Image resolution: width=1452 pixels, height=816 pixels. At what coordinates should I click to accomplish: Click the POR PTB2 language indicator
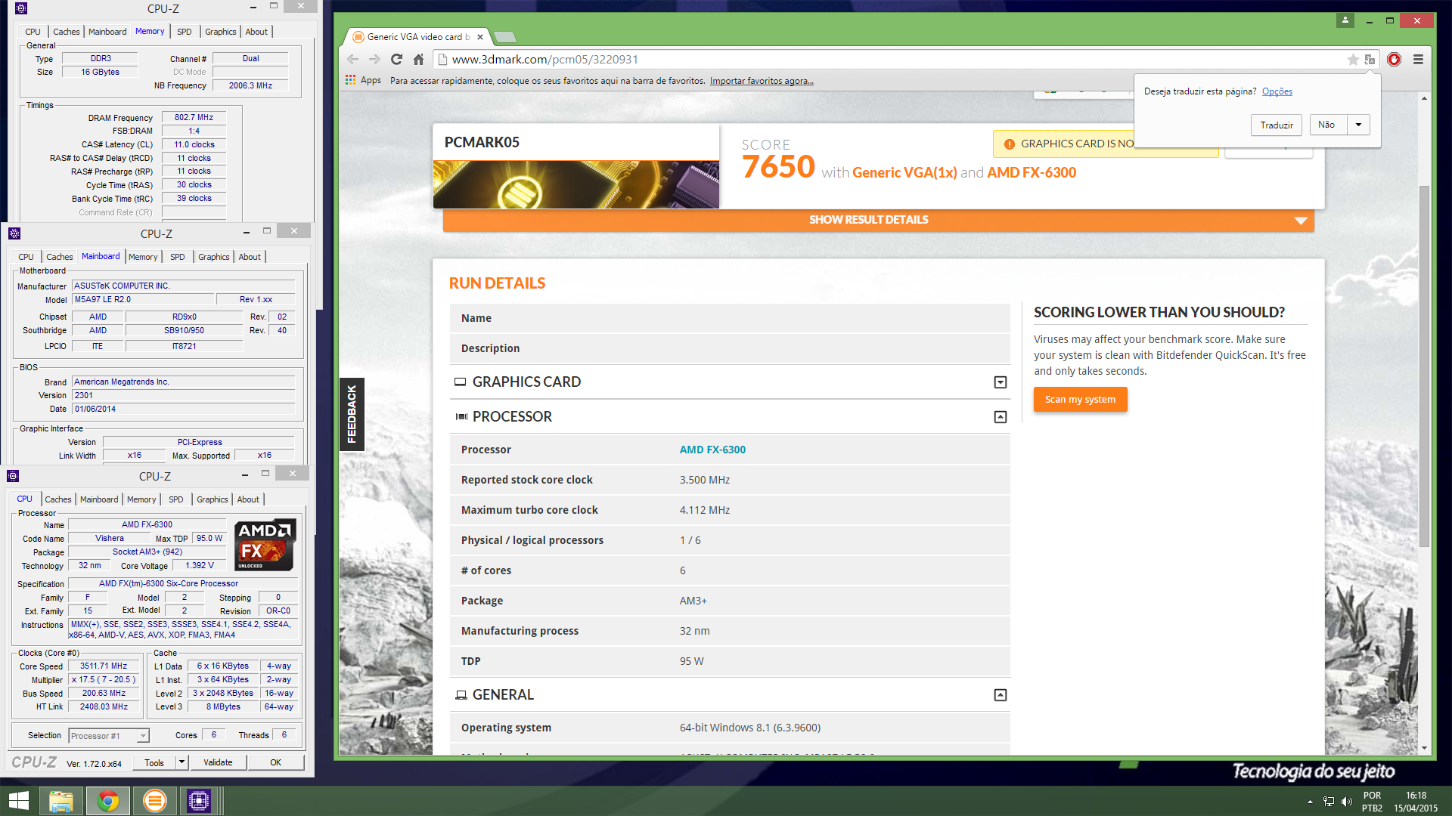(x=1372, y=802)
